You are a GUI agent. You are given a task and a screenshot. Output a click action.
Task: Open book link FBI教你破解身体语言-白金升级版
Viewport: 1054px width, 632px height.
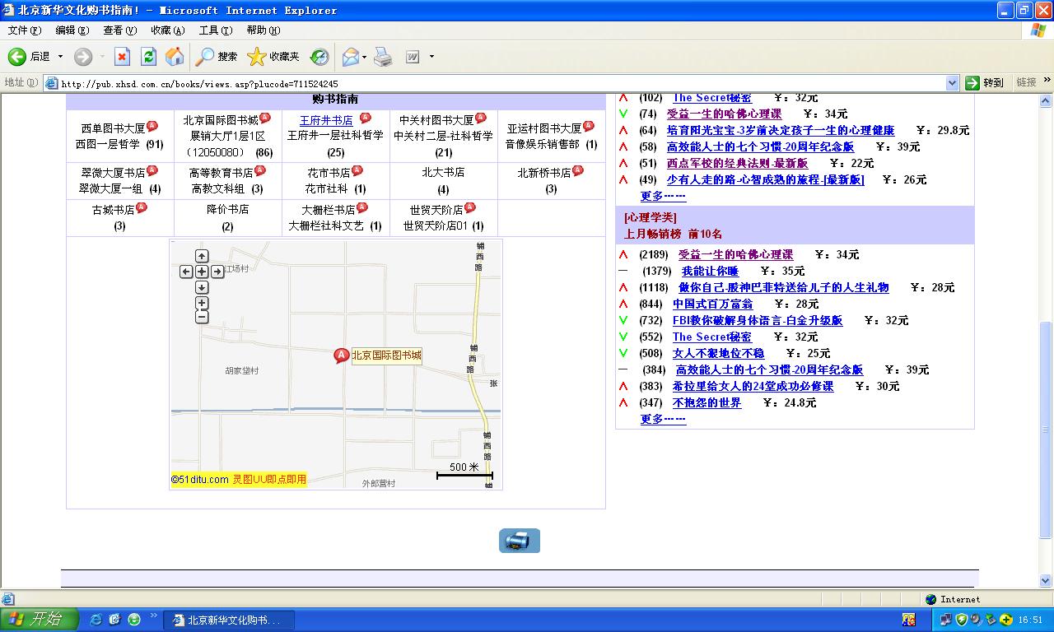tap(758, 320)
